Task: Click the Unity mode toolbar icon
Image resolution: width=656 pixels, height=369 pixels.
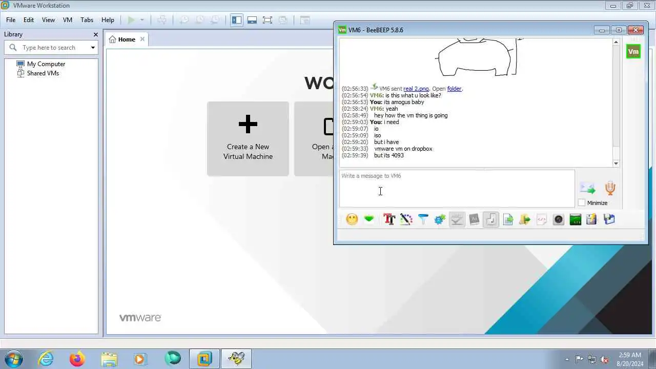Action: coord(283,20)
